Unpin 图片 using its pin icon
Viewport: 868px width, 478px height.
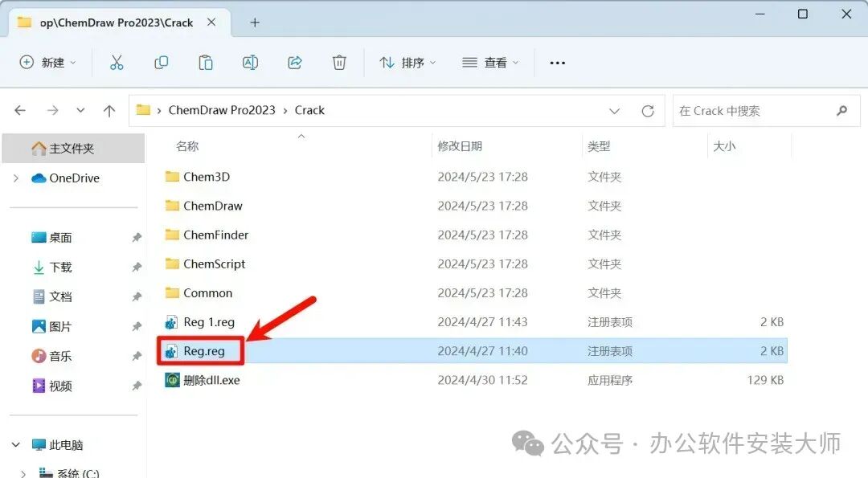(x=136, y=326)
